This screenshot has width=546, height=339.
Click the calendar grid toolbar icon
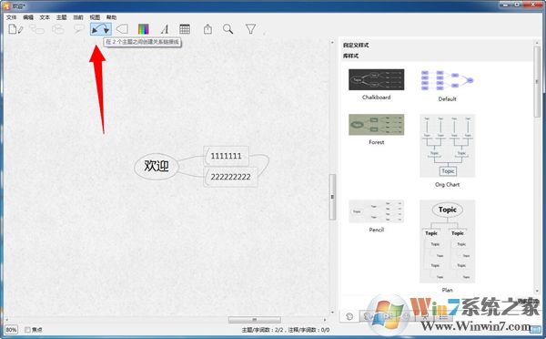pos(185,29)
